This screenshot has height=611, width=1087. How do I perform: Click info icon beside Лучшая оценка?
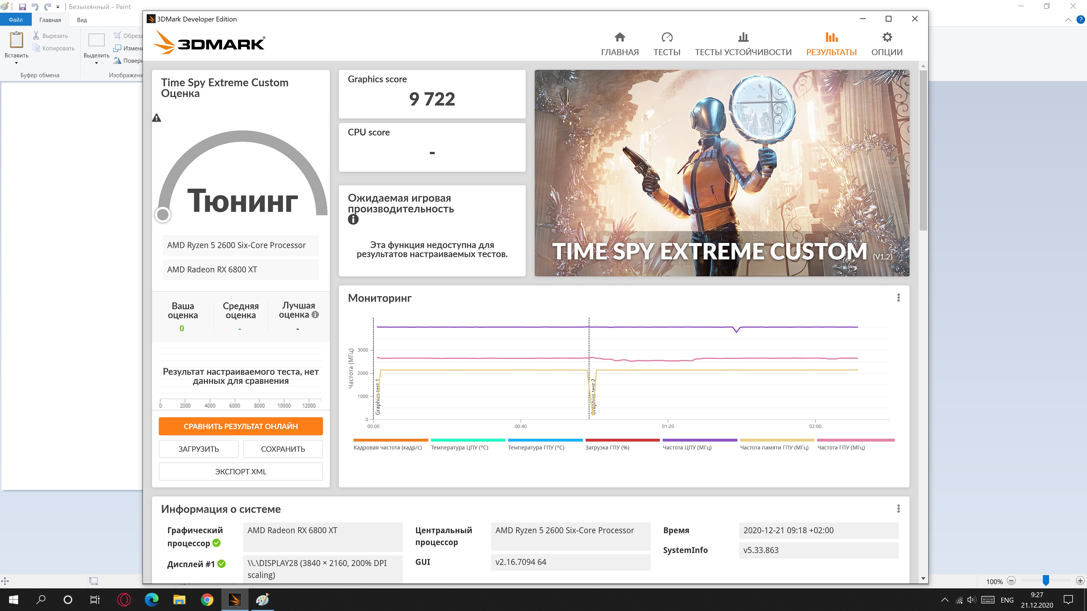pos(315,315)
